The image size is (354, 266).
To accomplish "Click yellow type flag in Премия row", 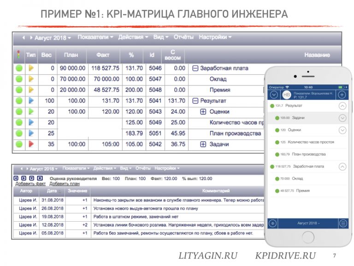I will (31, 90).
